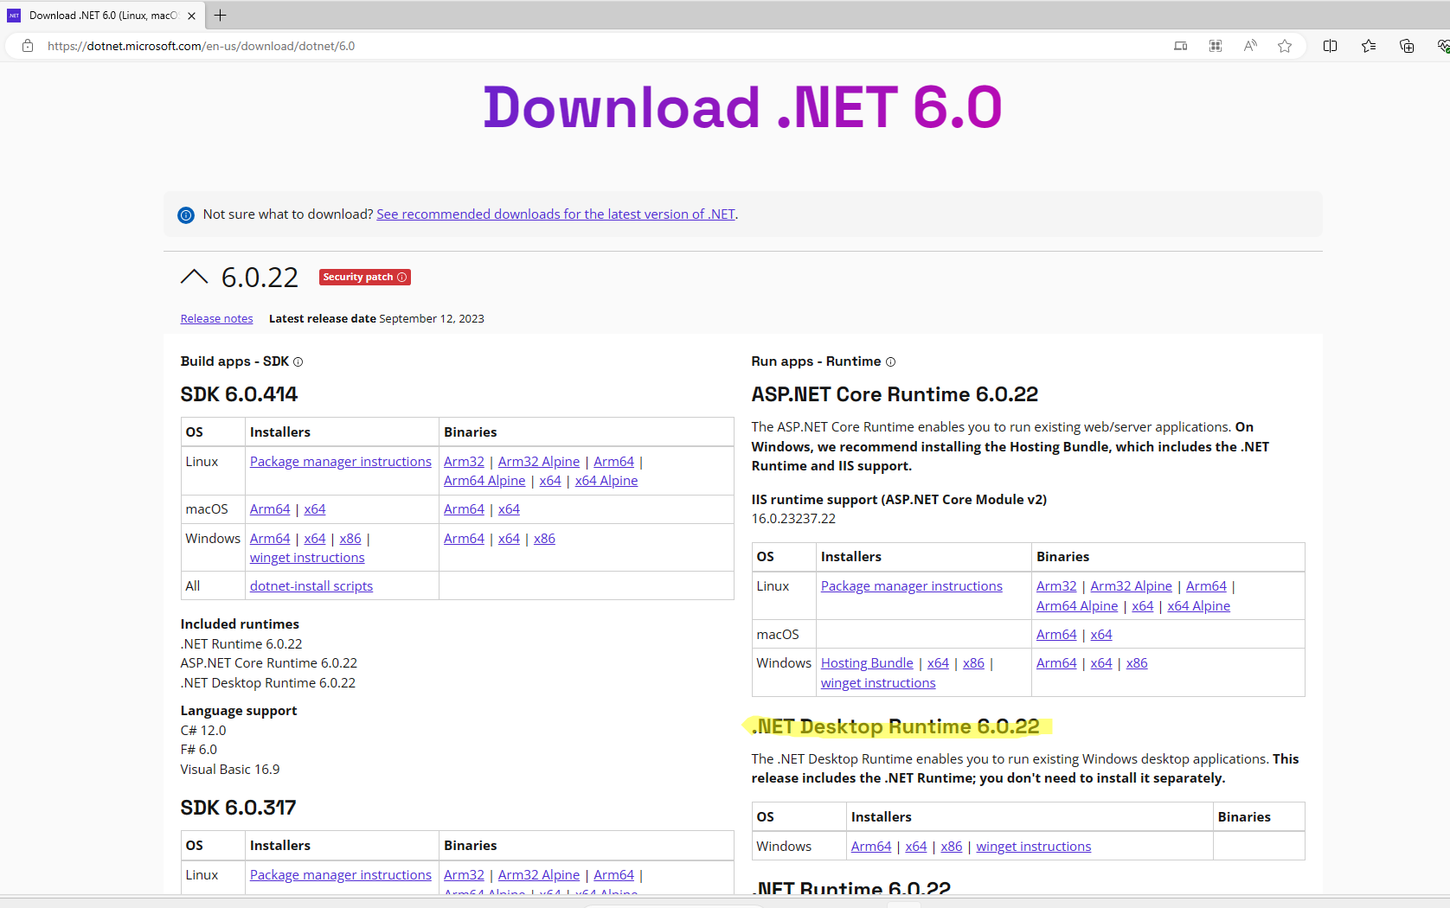Open ASP.NET Core Windows winget instructions
1450x908 pixels.
[878, 683]
